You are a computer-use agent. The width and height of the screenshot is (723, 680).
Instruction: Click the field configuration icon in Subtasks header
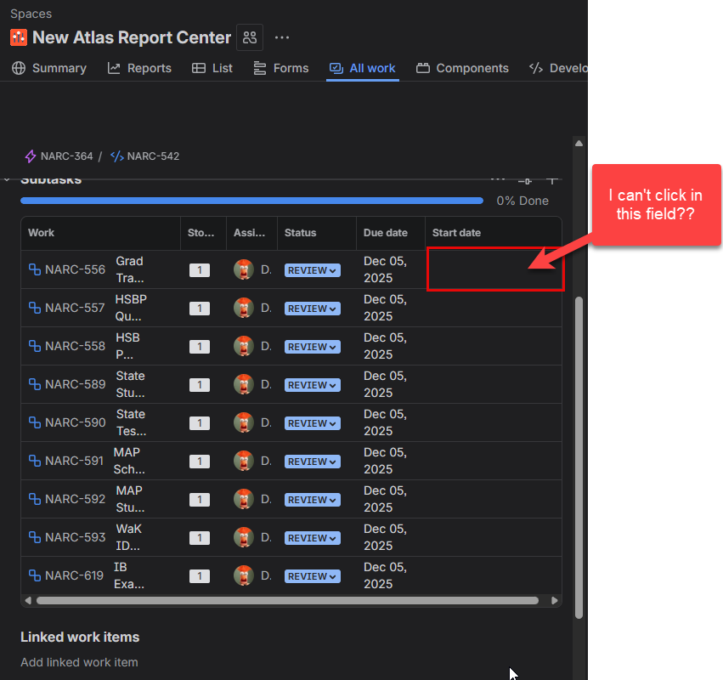(x=524, y=178)
